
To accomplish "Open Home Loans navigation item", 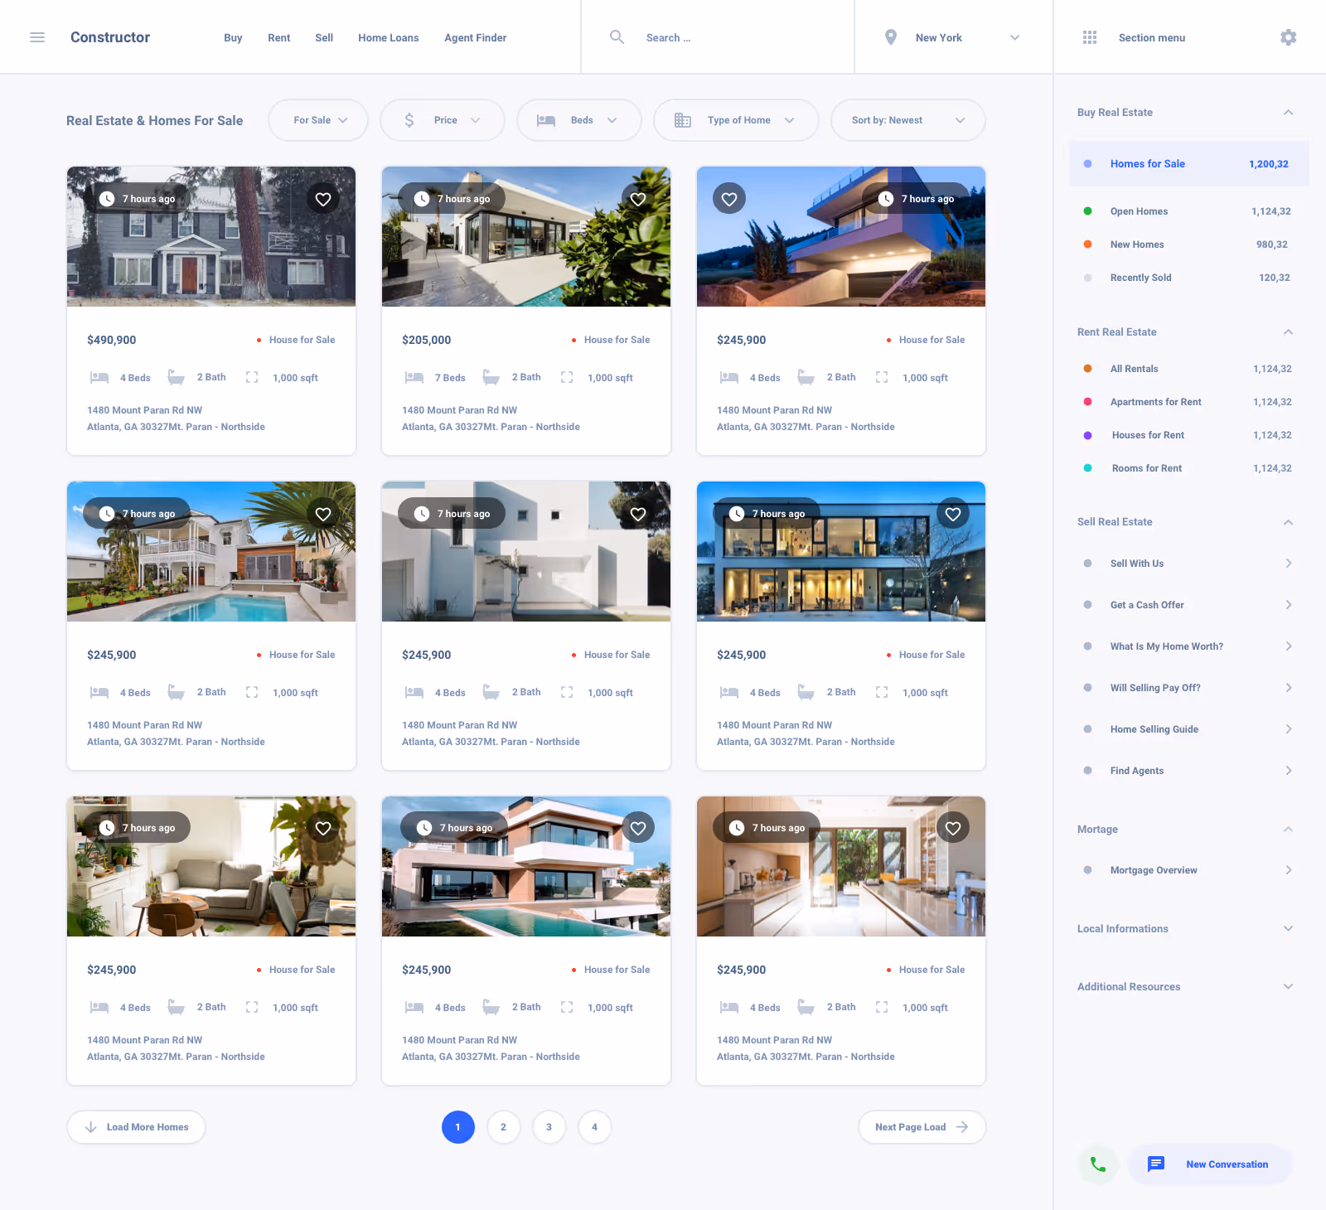I will pyautogui.click(x=389, y=38).
